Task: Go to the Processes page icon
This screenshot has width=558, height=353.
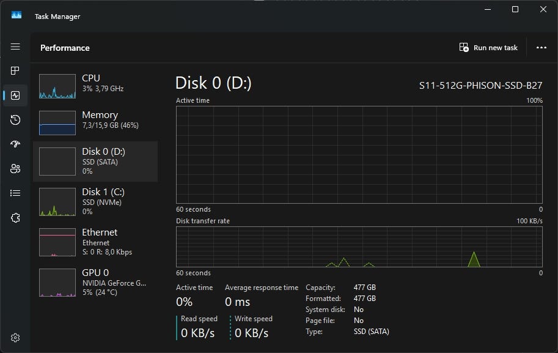Action: (x=15, y=71)
